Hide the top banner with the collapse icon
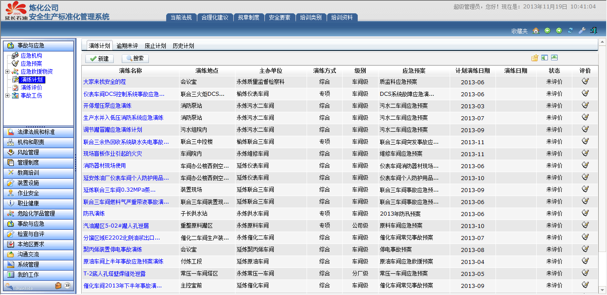607x295 pixels. click(554, 58)
